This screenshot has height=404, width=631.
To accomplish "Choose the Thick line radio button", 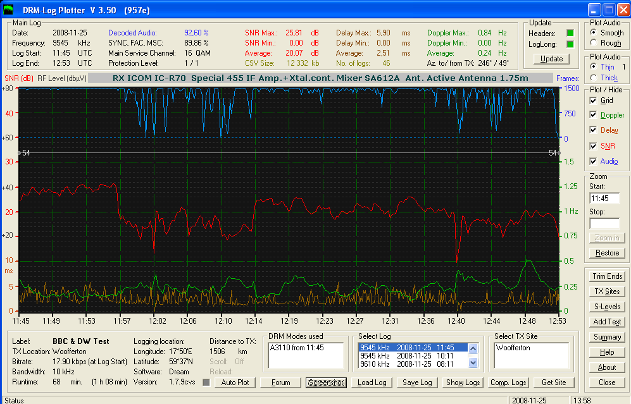I will point(594,78).
